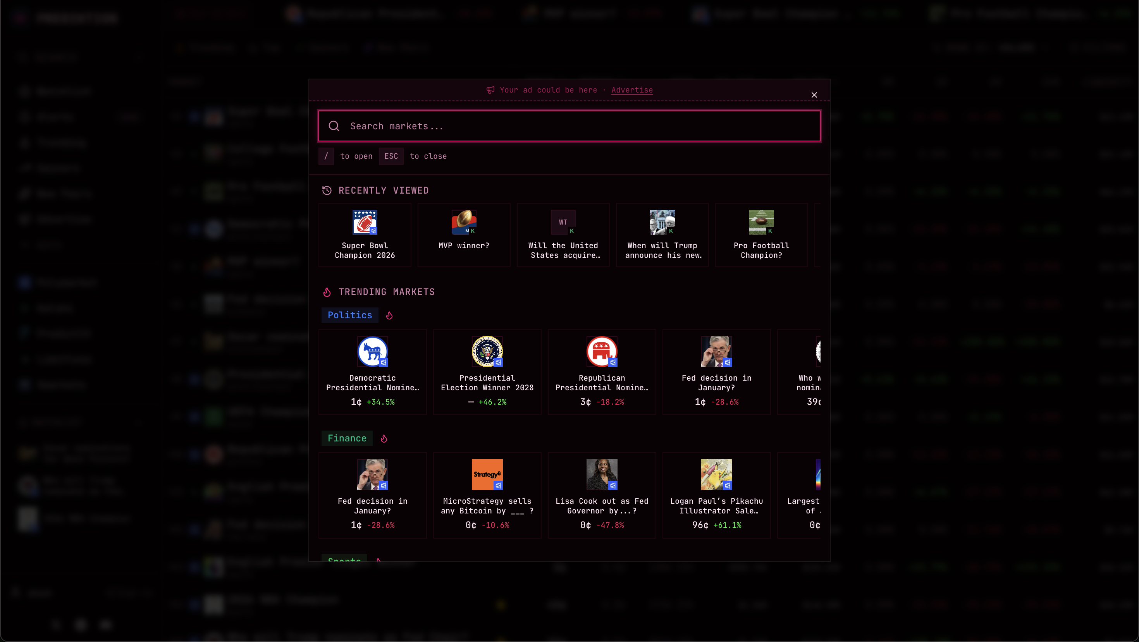The height and width of the screenshot is (642, 1139).
Task: Click the blue badge on the Democratic Nominee thumbnail
Action: coord(385,363)
